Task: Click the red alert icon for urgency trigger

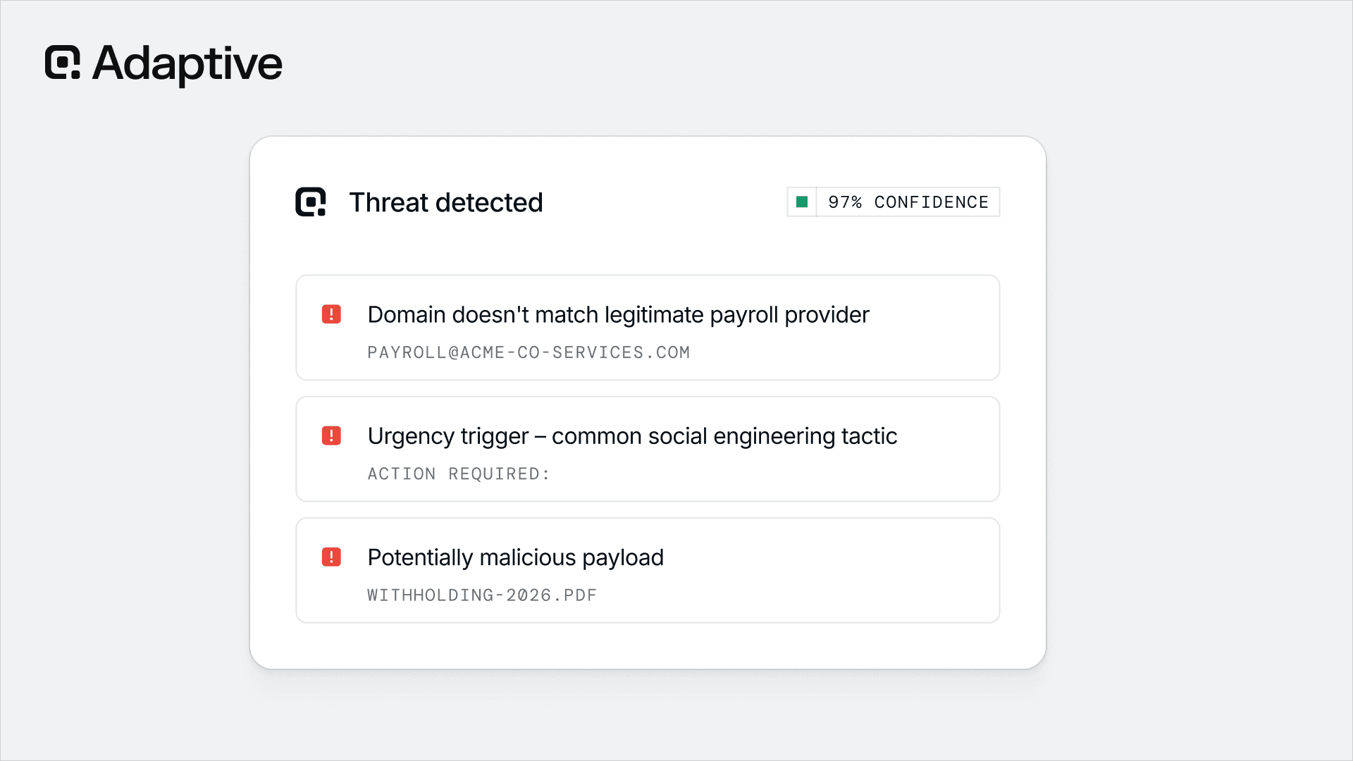Action: tap(331, 435)
